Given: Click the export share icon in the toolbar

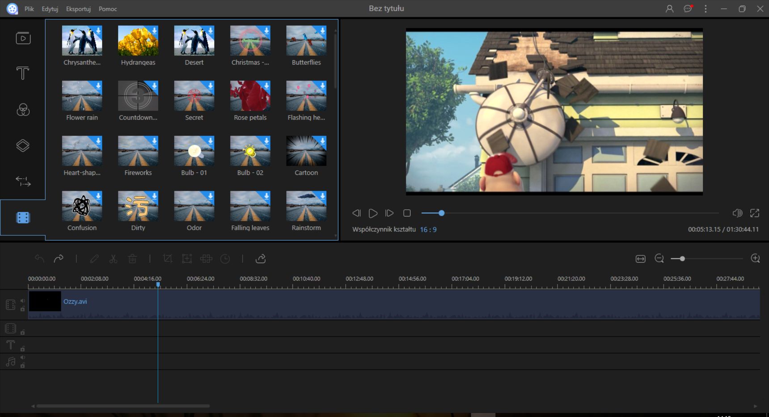Looking at the screenshot, I should click(x=261, y=259).
